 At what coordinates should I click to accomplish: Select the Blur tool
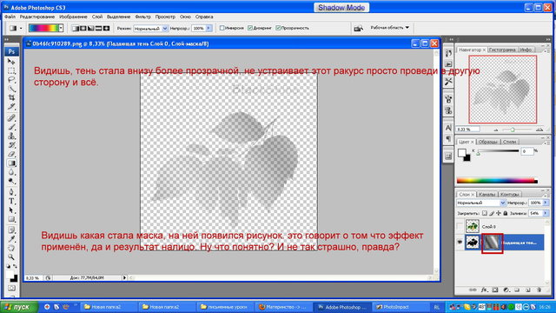click(x=11, y=172)
